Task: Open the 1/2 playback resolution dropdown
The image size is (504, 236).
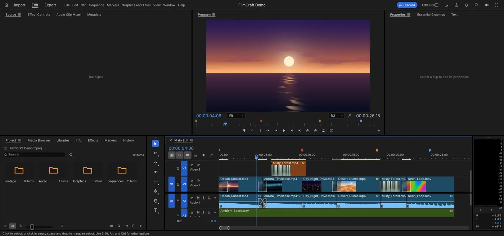Action: click(336, 115)
